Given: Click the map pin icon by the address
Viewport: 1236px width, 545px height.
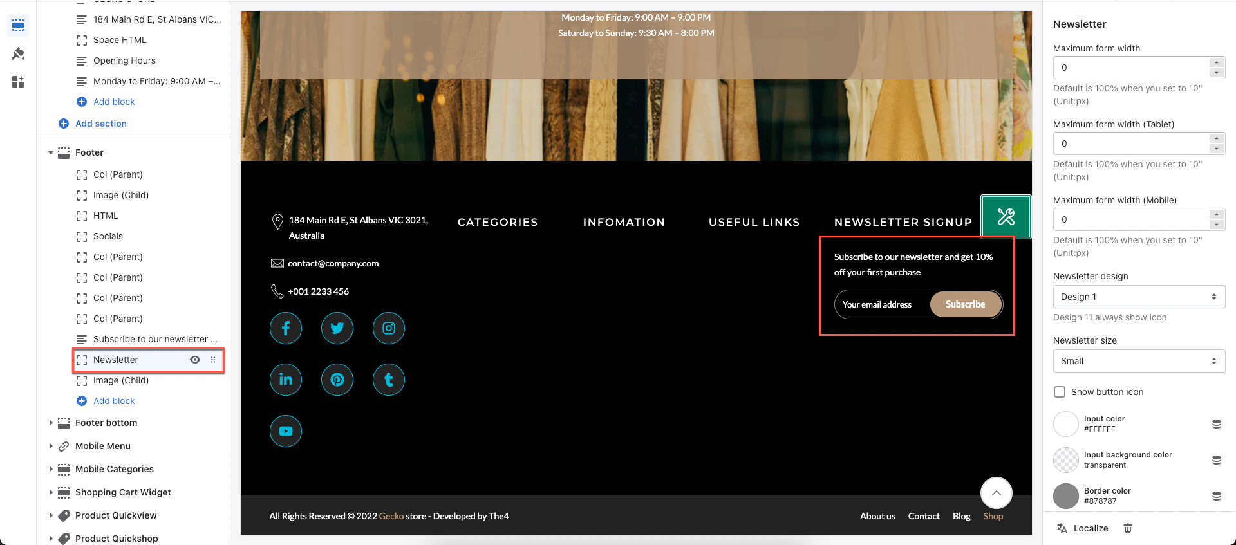Looking at the screenshot, I should (x=277, y=222).
